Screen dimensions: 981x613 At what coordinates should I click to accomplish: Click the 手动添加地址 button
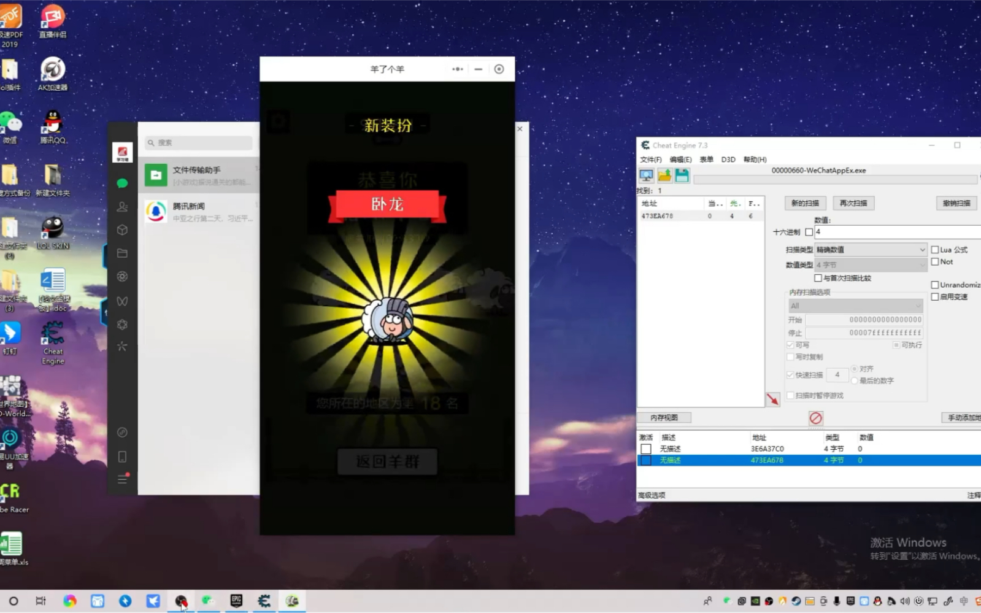pos(961,417)
